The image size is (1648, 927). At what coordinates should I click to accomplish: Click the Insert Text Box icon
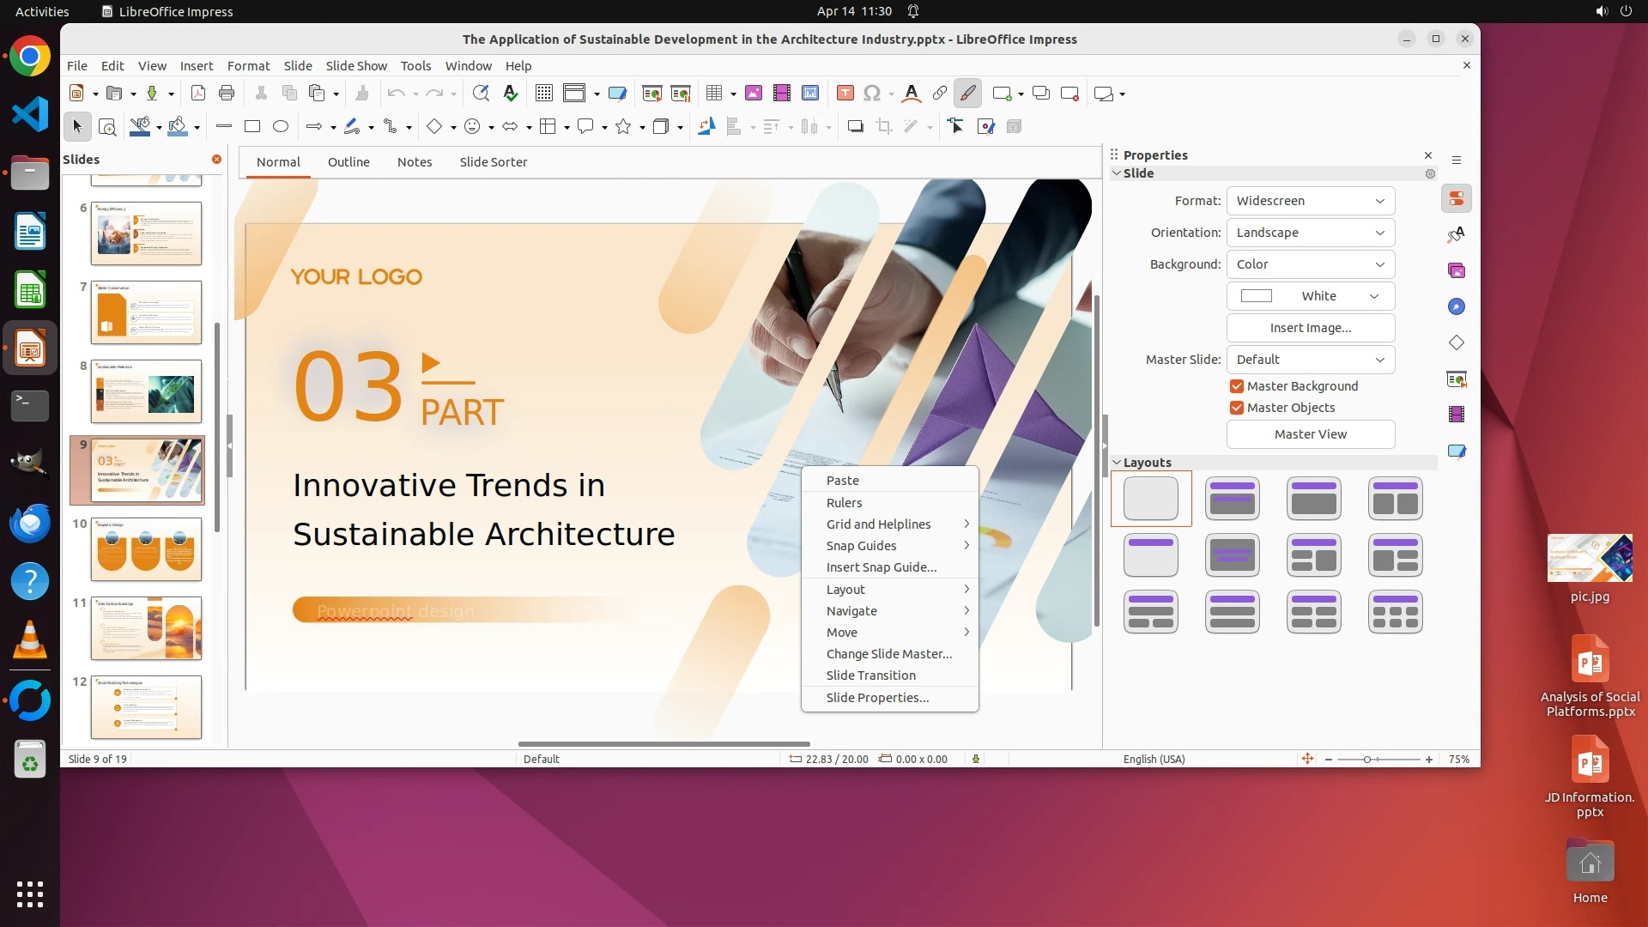coord(845,94)
